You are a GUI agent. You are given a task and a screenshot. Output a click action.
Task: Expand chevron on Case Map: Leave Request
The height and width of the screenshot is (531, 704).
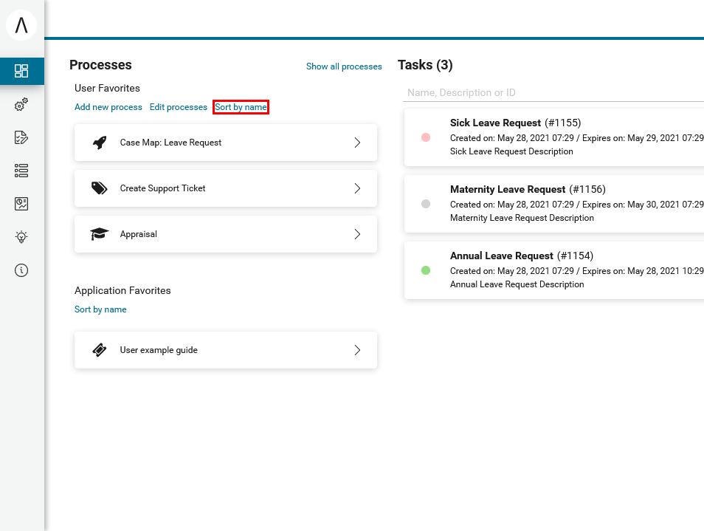357,143
